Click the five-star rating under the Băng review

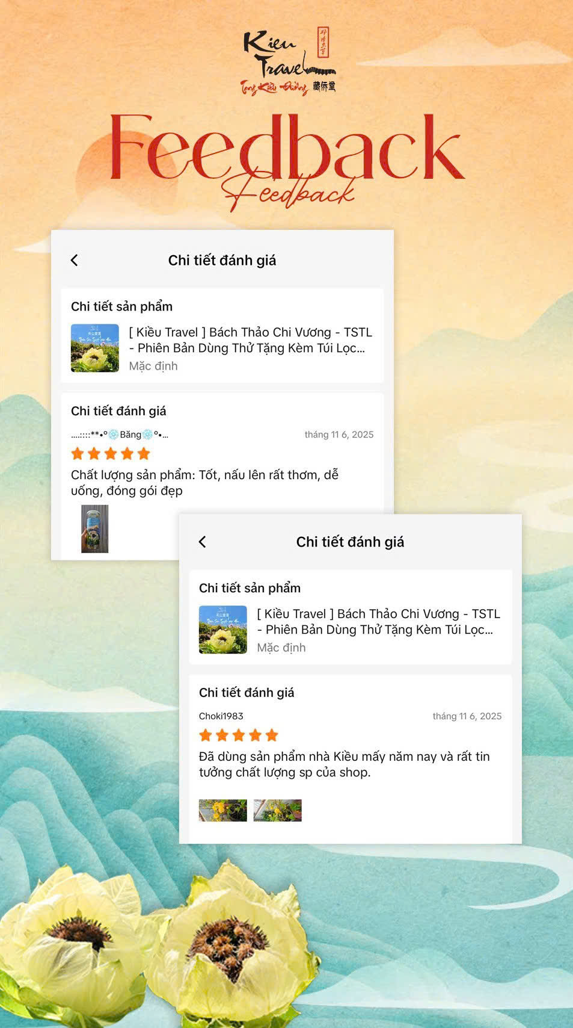[110, 454]
